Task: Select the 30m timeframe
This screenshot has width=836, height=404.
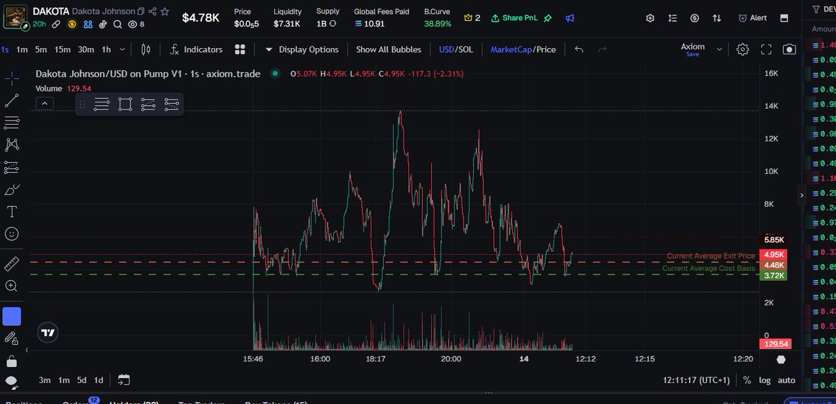Action: (x=86, y=49)
